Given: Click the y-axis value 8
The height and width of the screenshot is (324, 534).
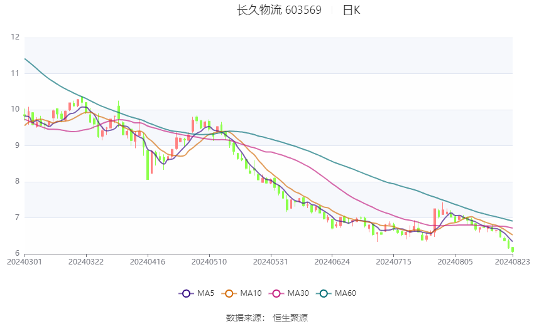Looking at the screenshot, I should tap(17, 181).
